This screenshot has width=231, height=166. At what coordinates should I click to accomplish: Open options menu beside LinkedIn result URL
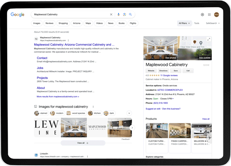click(x=87, y=157)
